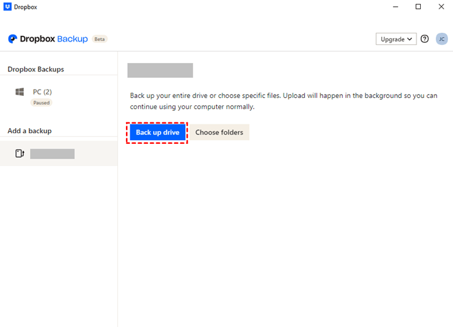Viewport: 453px width, 327px height.
Task: Click the redacted drive title in main panel
Action: pyautogui.click(x=160, y=70)
